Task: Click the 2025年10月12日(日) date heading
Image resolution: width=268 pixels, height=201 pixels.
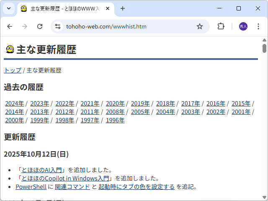Action: pos(36,154)
